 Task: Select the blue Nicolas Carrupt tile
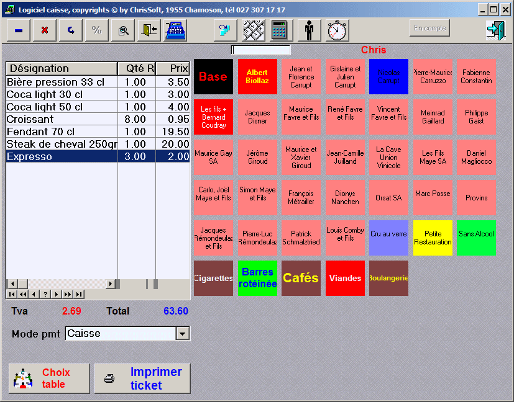[389, 76]
